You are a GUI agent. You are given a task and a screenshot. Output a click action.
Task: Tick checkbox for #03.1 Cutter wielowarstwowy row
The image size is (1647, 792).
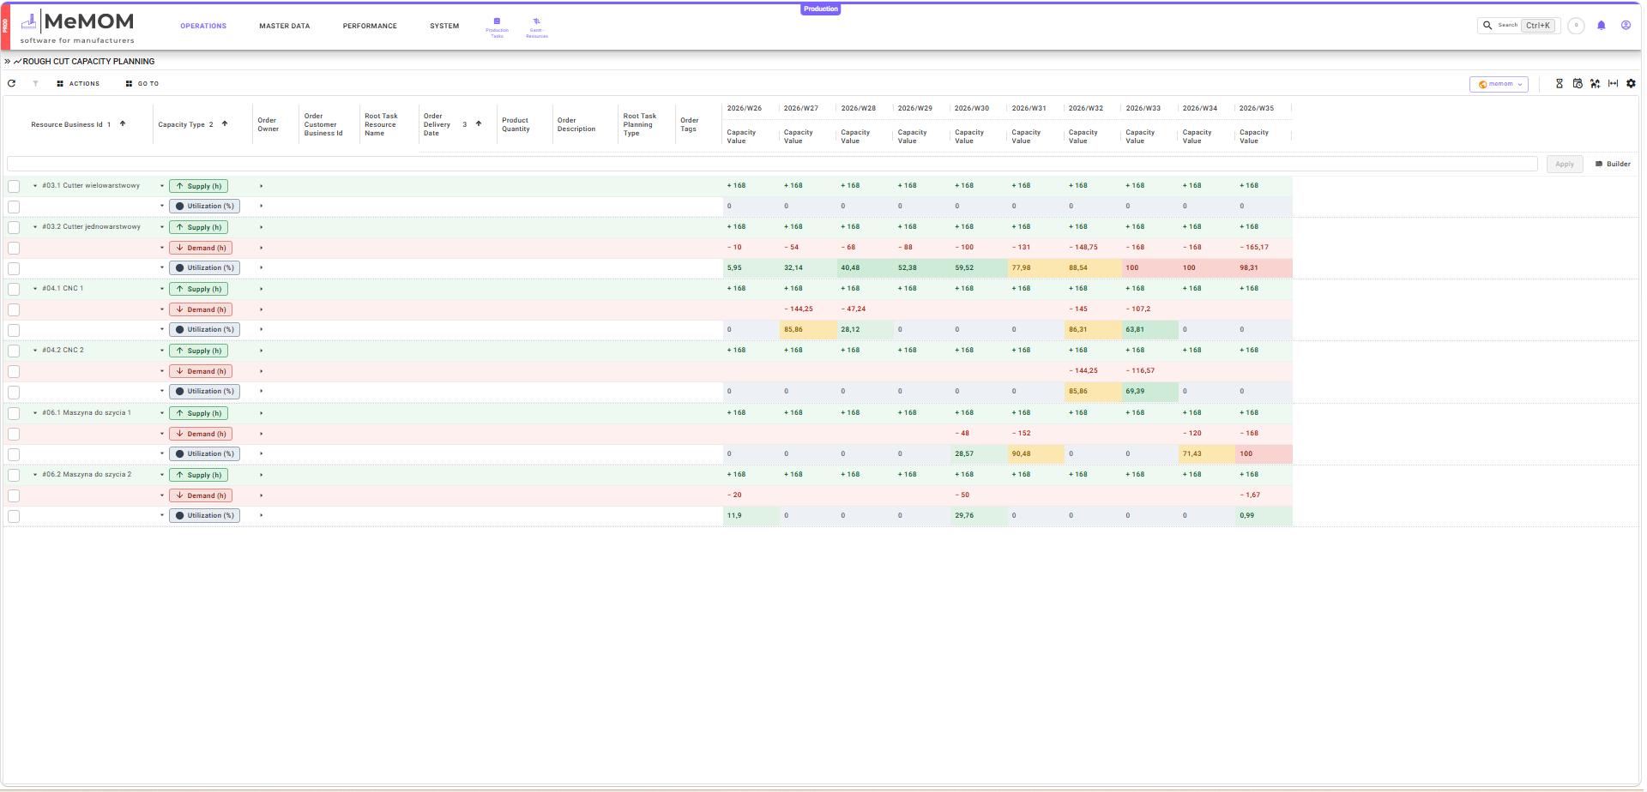14,186
